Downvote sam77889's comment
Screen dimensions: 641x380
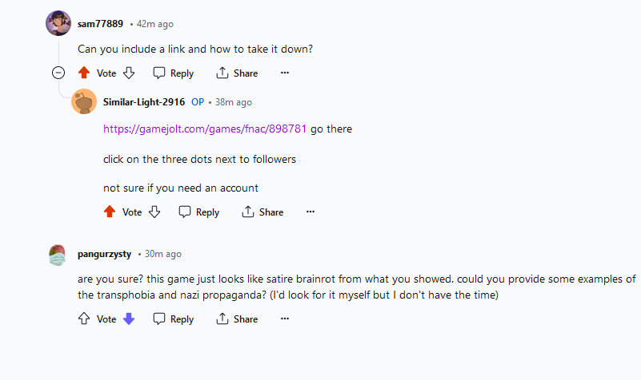pos(128,73)
